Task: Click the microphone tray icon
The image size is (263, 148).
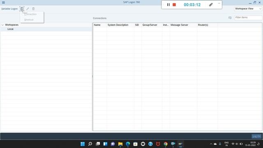Action: [220, 144]
